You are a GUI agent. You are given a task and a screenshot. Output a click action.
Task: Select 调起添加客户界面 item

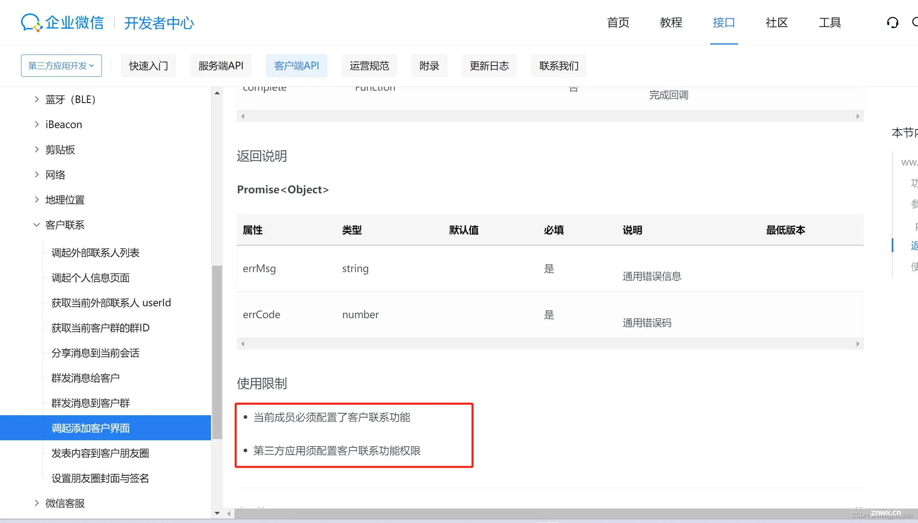[x=105, y=428]
